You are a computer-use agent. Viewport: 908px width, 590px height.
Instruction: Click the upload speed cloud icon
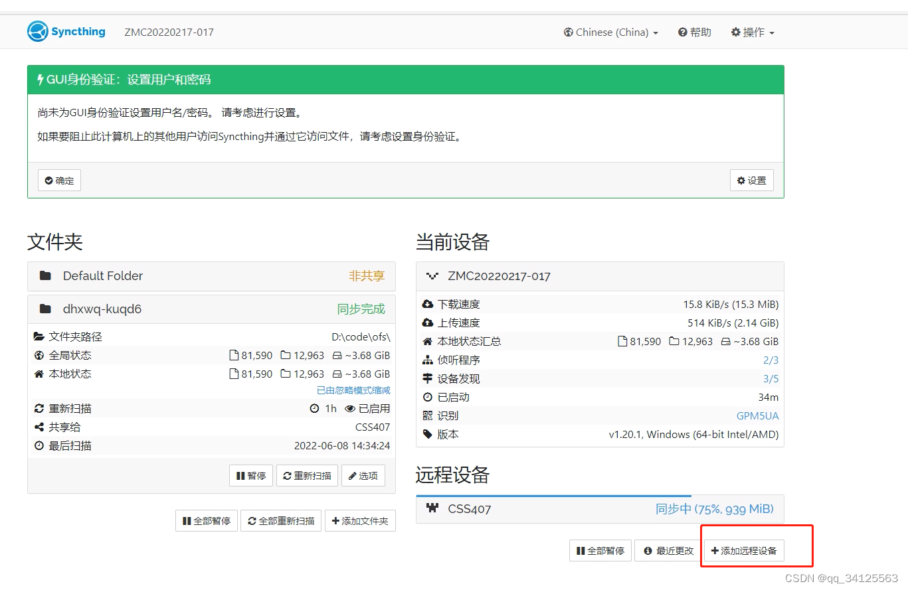[x=428, y=323]
